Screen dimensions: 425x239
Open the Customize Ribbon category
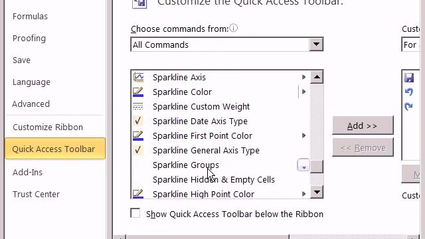48,127
